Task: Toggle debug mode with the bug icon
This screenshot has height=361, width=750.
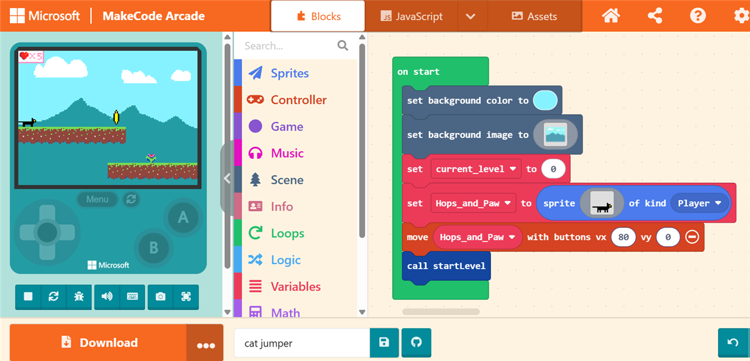Action: coord(79,297)
